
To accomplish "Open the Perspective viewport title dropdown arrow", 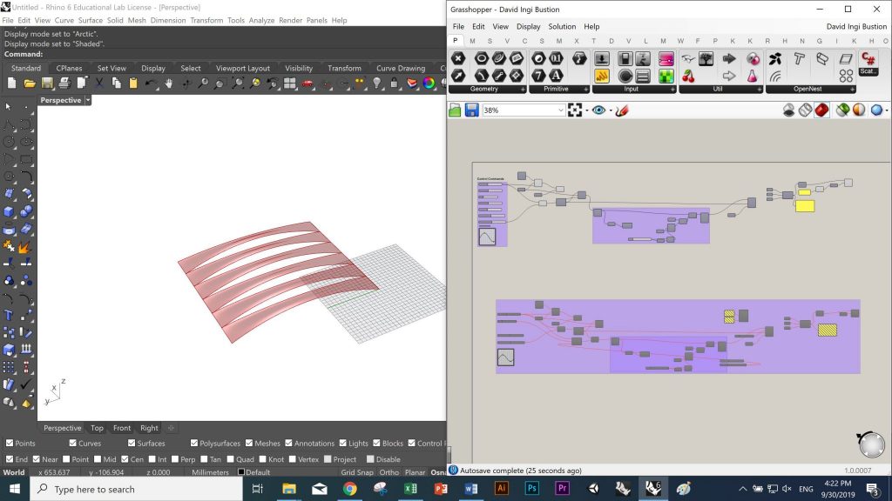I will coord(88,100).
